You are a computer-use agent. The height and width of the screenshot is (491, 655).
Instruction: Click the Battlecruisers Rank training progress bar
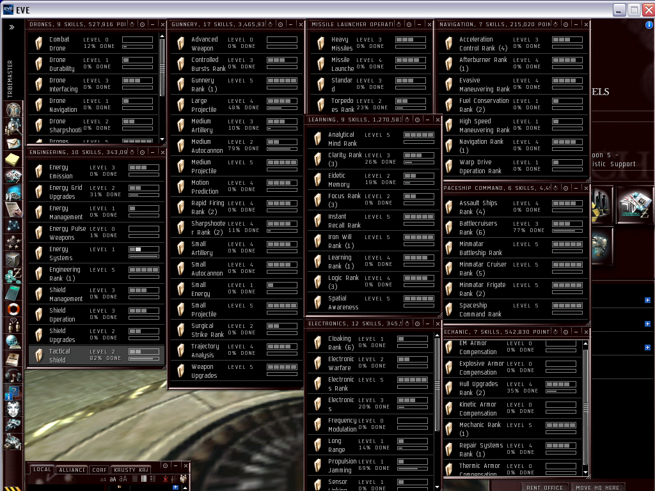[x=567, y=231]
